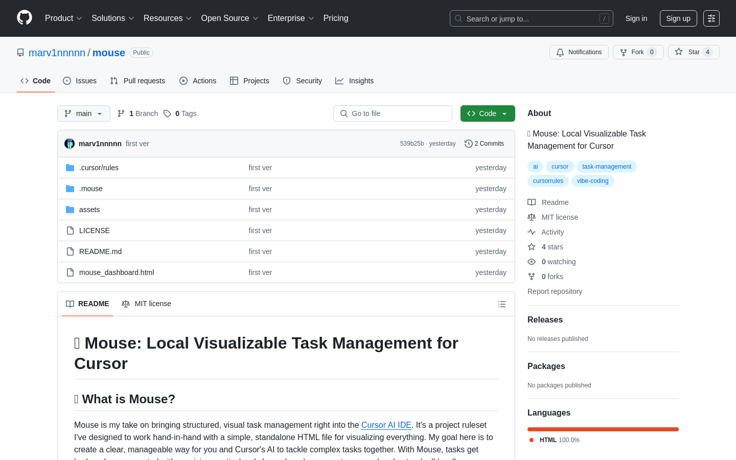
Task: Open the green Code dropdown button
Action: [488, 113]
